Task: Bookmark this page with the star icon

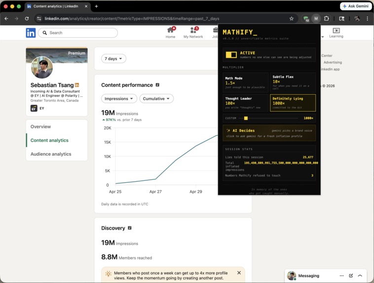Action: tap(291, 19)
